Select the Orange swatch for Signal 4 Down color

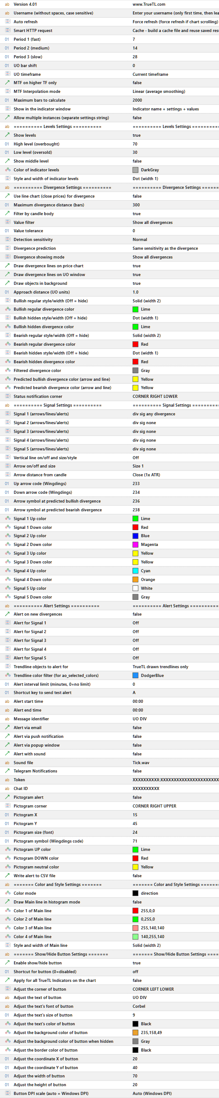click(x=135, y=580)
